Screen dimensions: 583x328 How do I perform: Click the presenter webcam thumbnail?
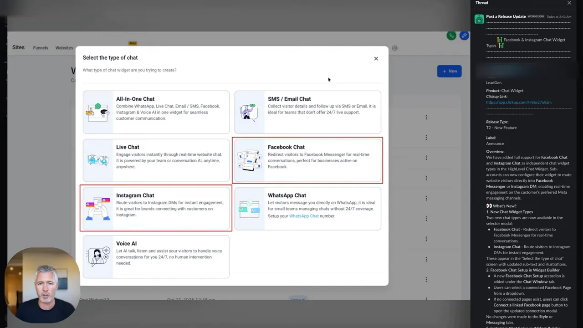tap(42, 285)
